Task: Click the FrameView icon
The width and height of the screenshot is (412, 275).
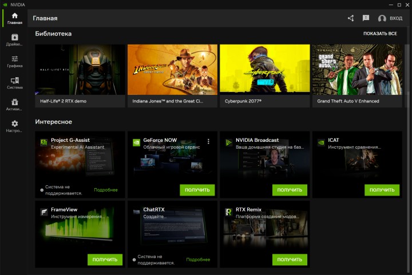Action: coord(43,212)
